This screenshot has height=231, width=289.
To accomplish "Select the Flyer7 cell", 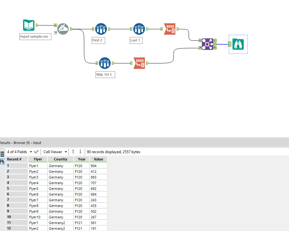I will coord(38,200).
